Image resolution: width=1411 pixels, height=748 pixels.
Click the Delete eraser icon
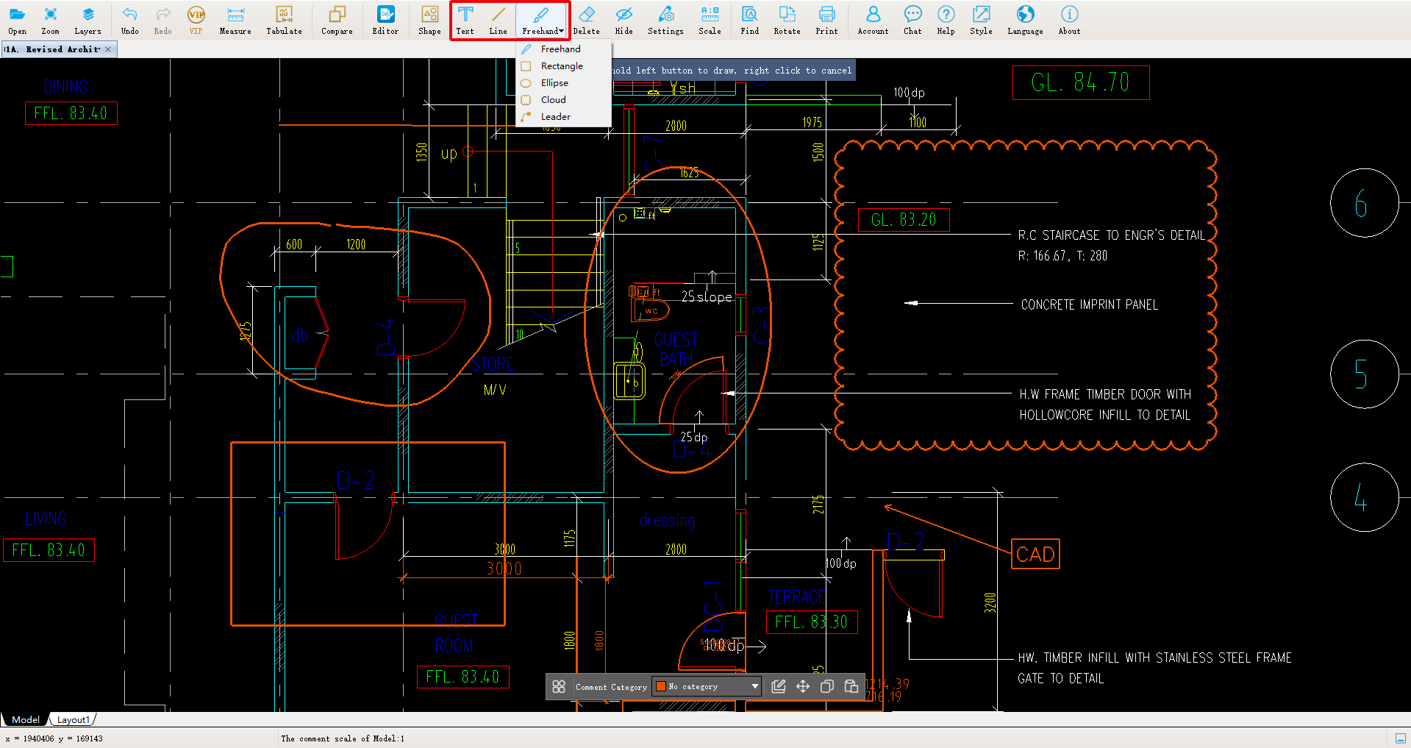[586, 20]
